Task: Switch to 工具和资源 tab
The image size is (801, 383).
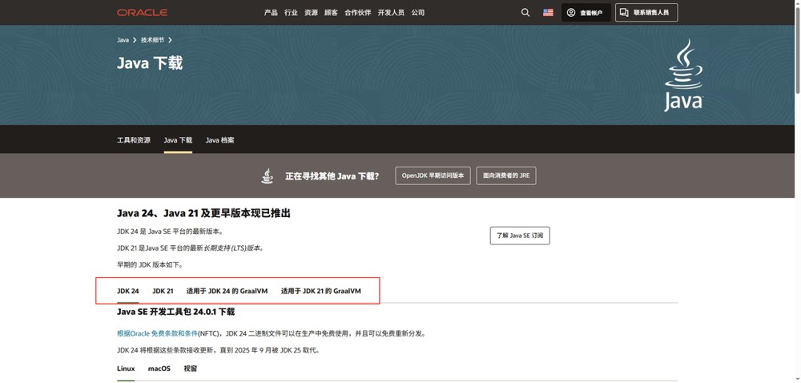Action: (134, 140)
